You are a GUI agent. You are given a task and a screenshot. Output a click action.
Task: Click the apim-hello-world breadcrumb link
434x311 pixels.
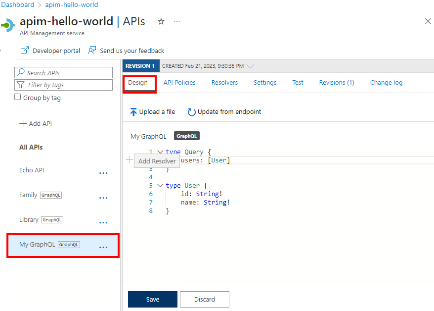(x=71, y=5)
